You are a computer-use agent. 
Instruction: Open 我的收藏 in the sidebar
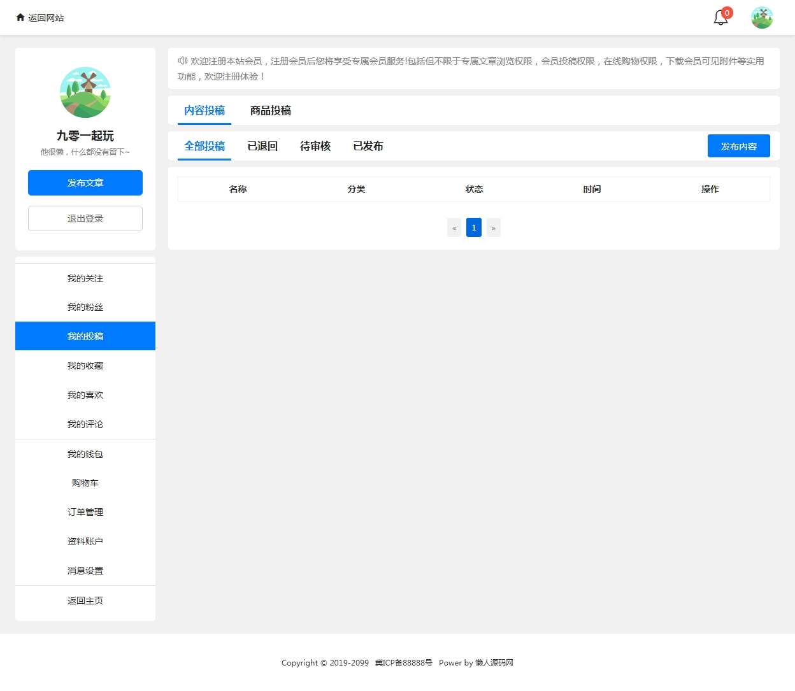[85, 365]
